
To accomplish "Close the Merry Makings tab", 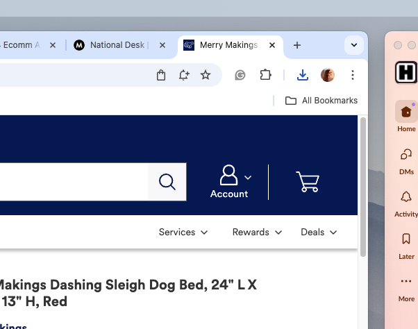I will pyautogui.click(x=273, y=45).
